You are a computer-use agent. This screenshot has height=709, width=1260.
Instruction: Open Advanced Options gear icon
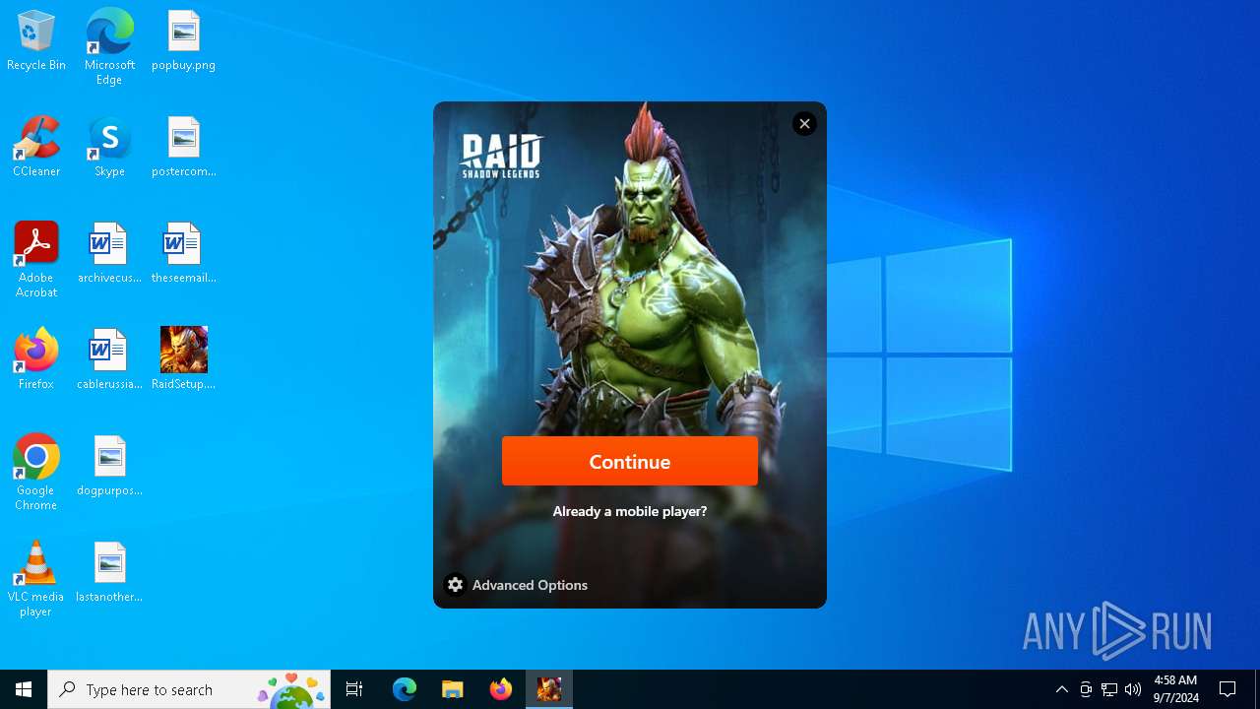click(x=455, y=585)
